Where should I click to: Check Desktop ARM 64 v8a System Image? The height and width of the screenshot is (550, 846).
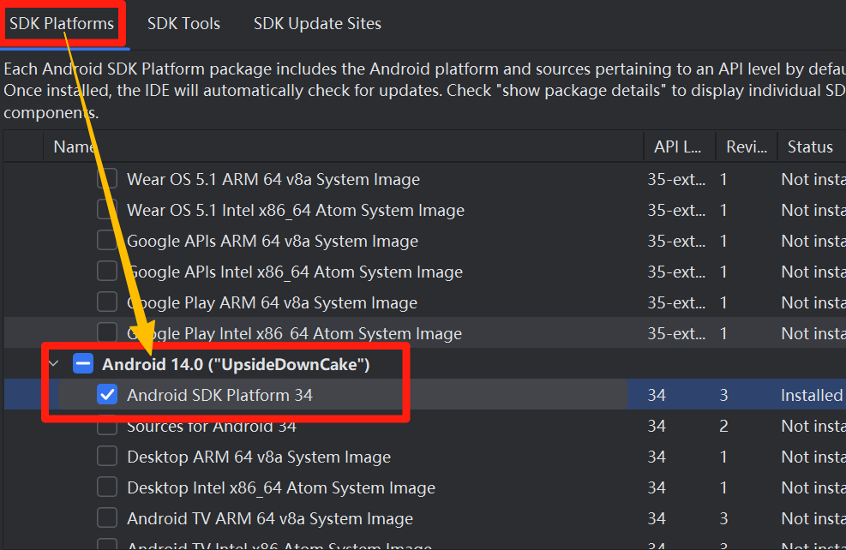[x=107, y=456]
